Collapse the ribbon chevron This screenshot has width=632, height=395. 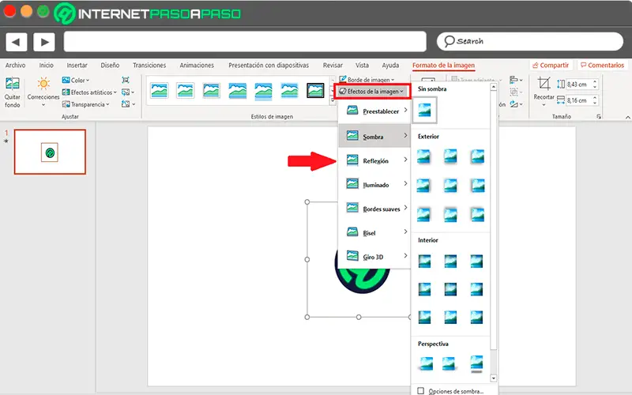click(x=627, y=117)
